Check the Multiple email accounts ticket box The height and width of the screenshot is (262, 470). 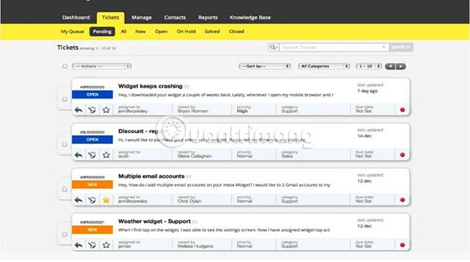point(64,190)
